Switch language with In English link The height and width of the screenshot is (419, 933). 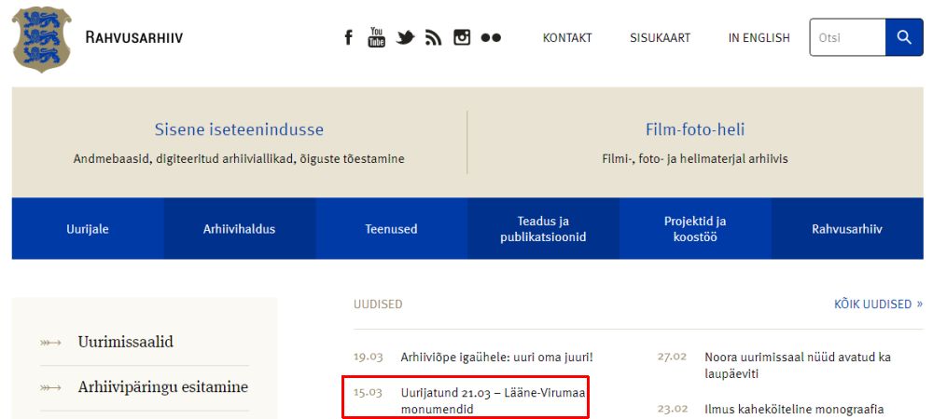pos(759,38)
